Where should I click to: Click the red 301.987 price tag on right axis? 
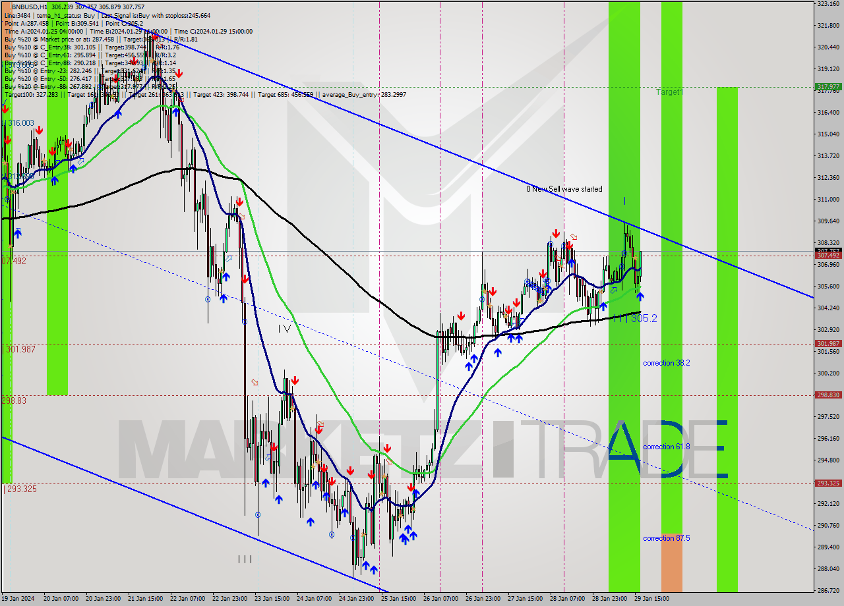(x=828, y=344)
